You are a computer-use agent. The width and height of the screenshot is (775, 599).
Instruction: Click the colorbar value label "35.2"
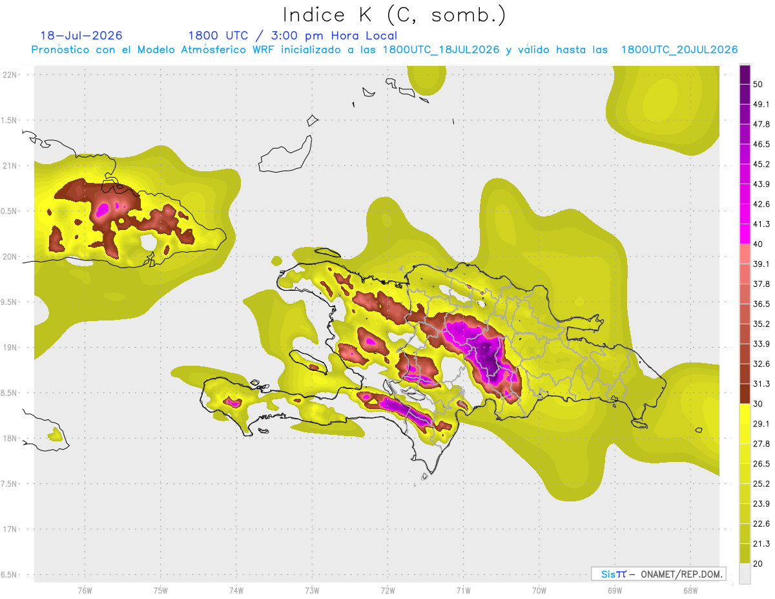coord(761,324)
